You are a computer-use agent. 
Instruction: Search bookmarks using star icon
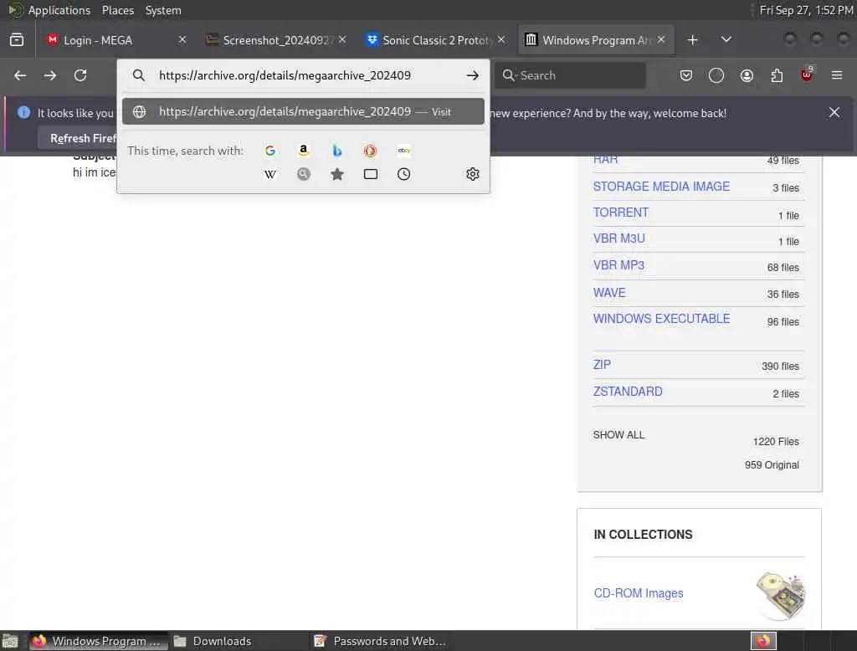[336, 174]
